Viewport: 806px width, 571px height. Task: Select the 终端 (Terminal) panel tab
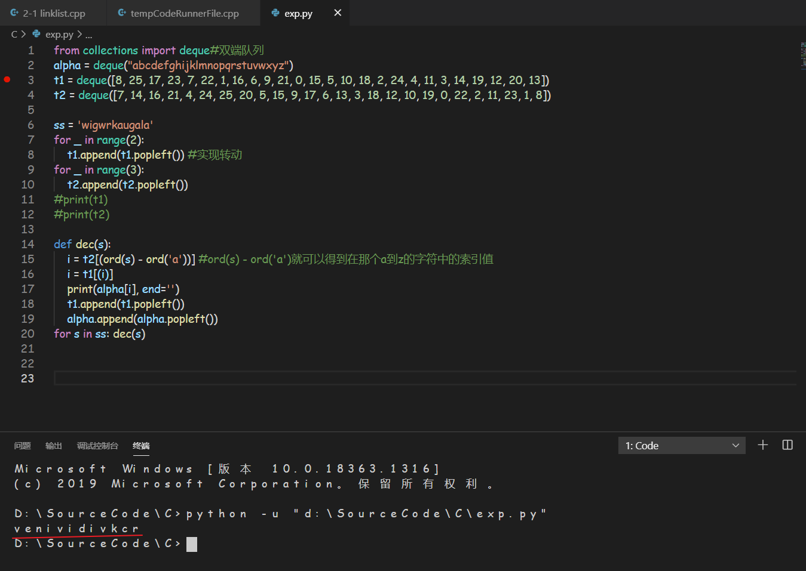point(141,446)
